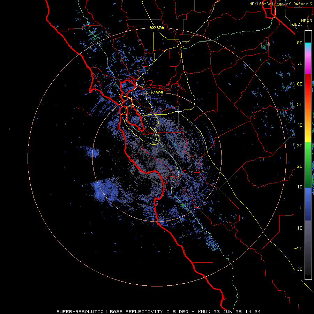Click the 50 value on dBZ scale
The height and width of the screenshot is (314, 314).
(300, 105)
